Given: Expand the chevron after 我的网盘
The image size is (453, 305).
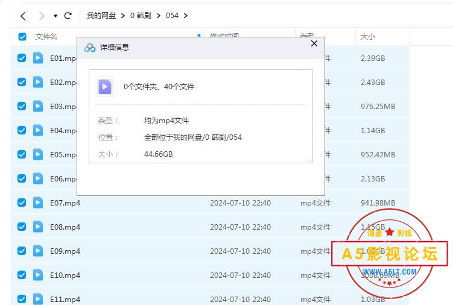Looking at the screenshot, I should (x=123, y=16).
